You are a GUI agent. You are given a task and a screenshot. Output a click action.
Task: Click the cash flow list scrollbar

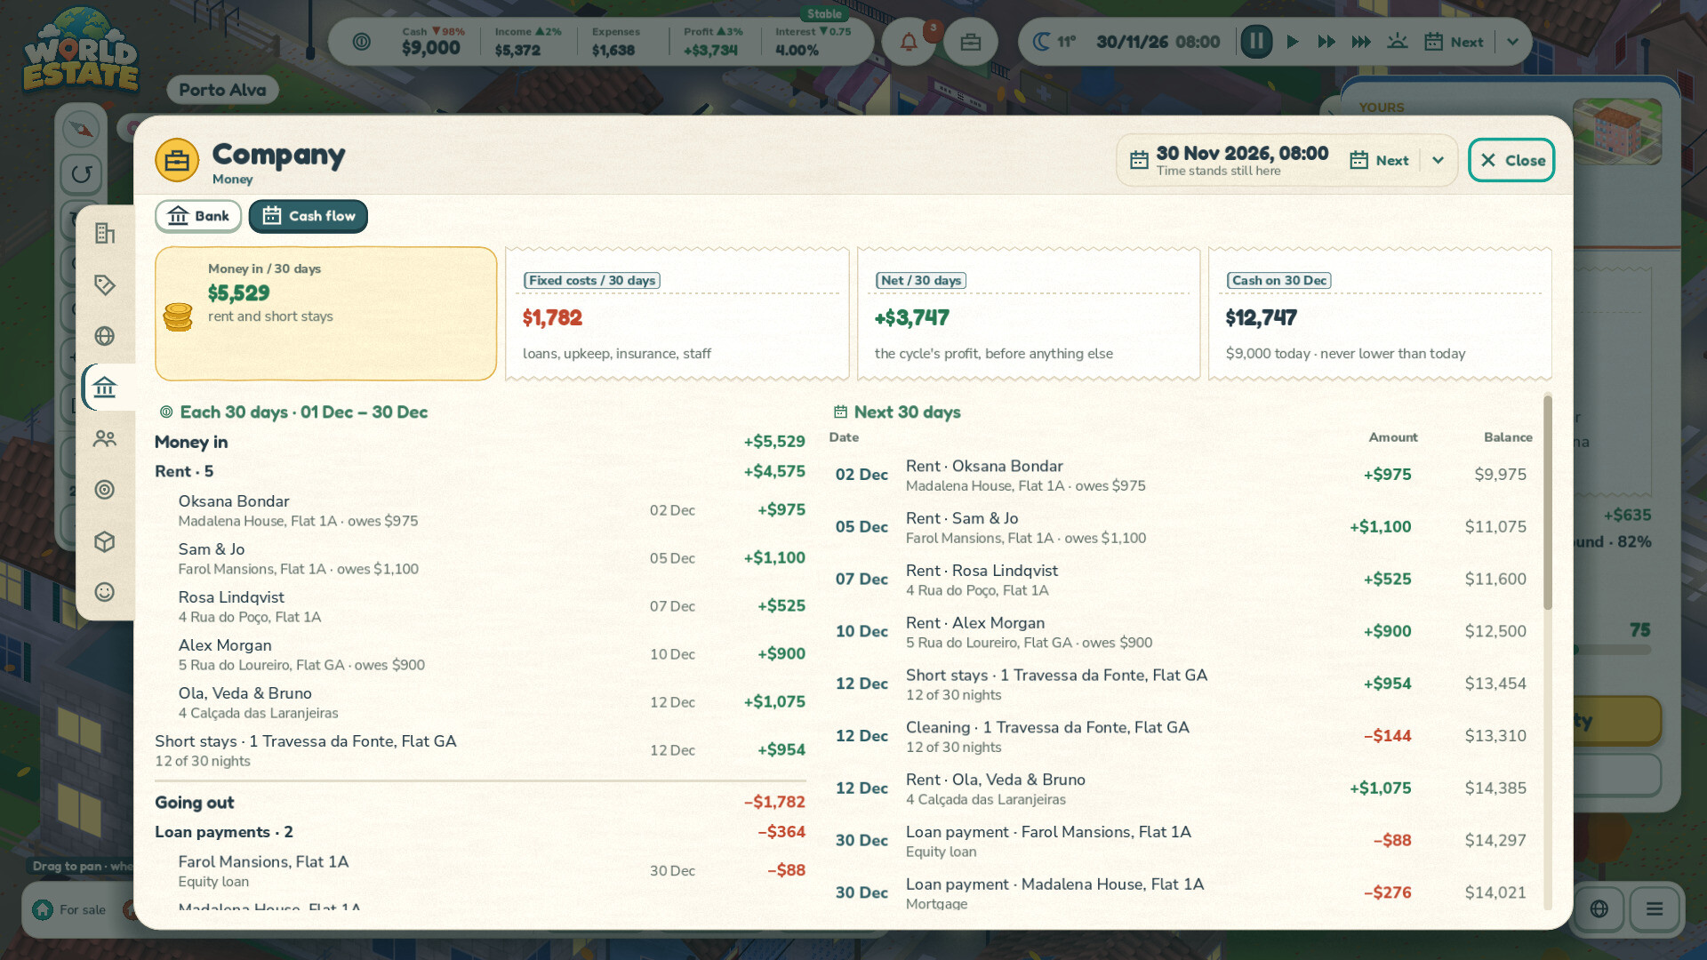[1548, 502]
